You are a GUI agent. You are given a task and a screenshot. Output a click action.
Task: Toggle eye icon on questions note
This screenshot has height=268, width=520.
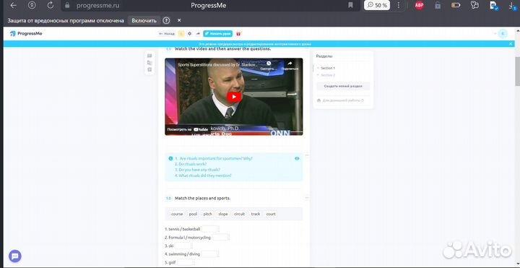click(x=297, y=158)
